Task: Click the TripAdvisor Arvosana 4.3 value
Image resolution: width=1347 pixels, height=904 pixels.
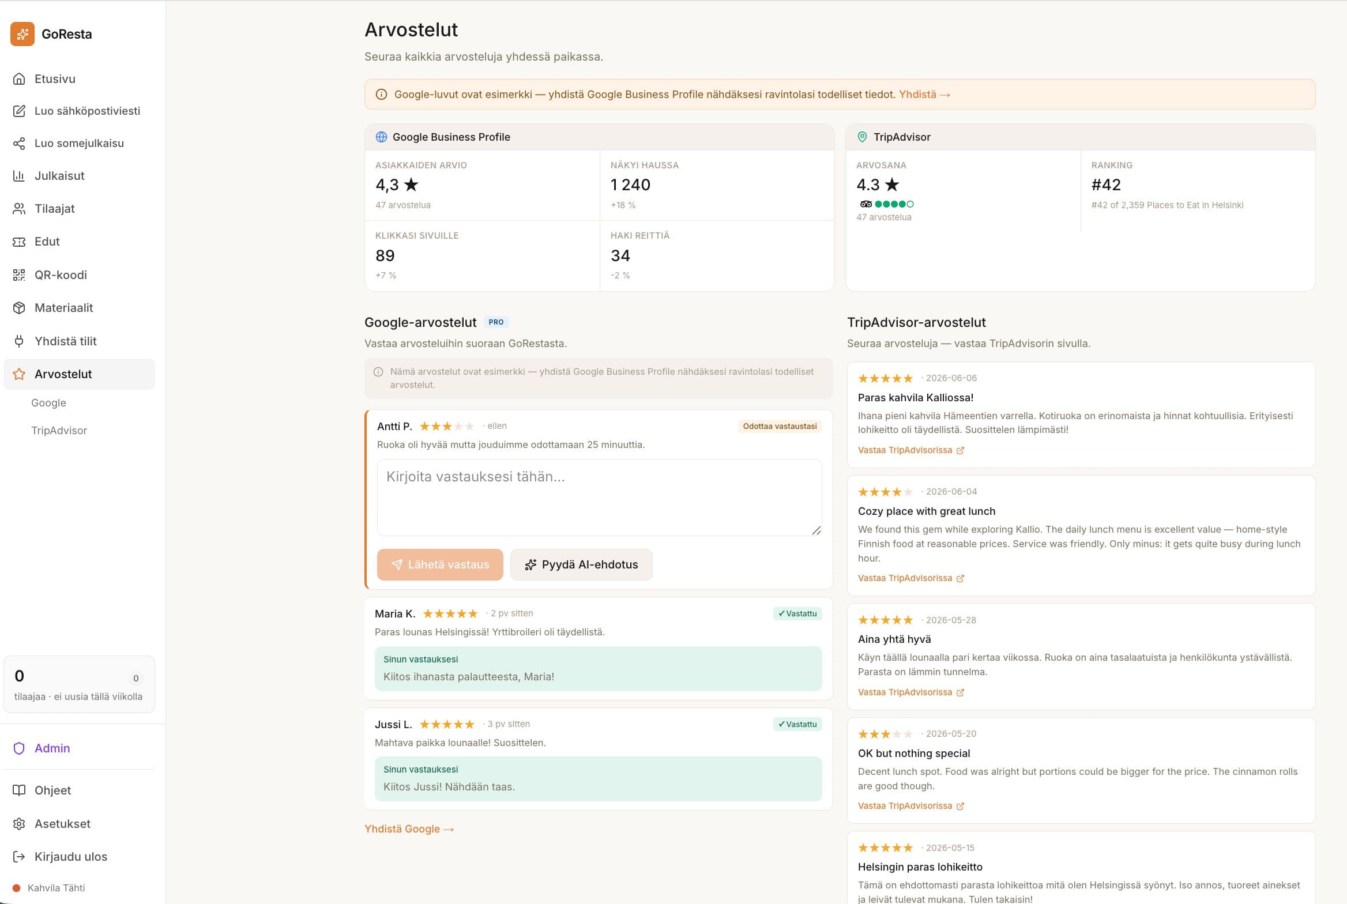Action: pos(878,185)
